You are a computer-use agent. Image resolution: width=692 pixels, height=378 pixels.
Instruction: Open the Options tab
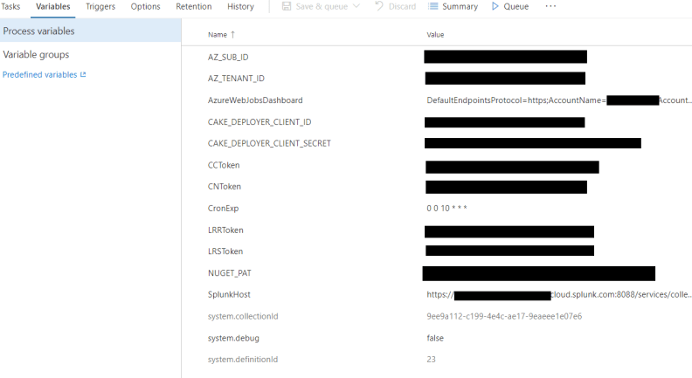[x=145, y=7]
